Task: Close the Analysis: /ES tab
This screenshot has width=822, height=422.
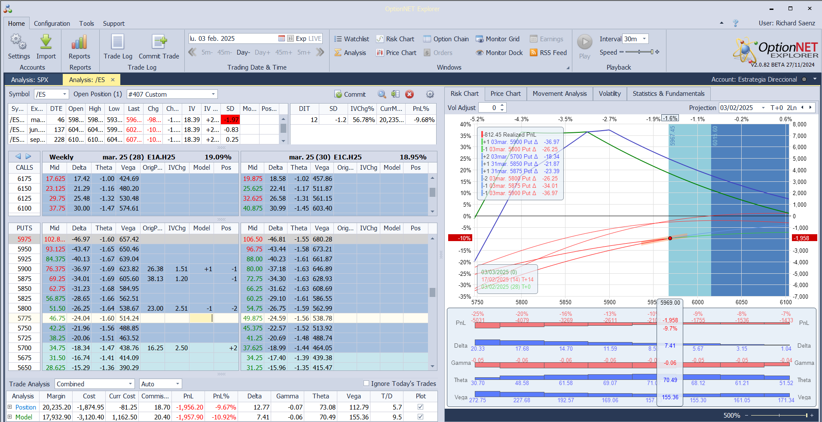Action: 113,80
